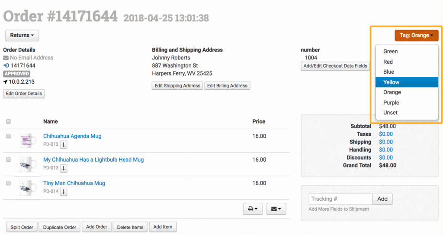Select the Lightbulb Head Mug row checkbox

point(9,160)
